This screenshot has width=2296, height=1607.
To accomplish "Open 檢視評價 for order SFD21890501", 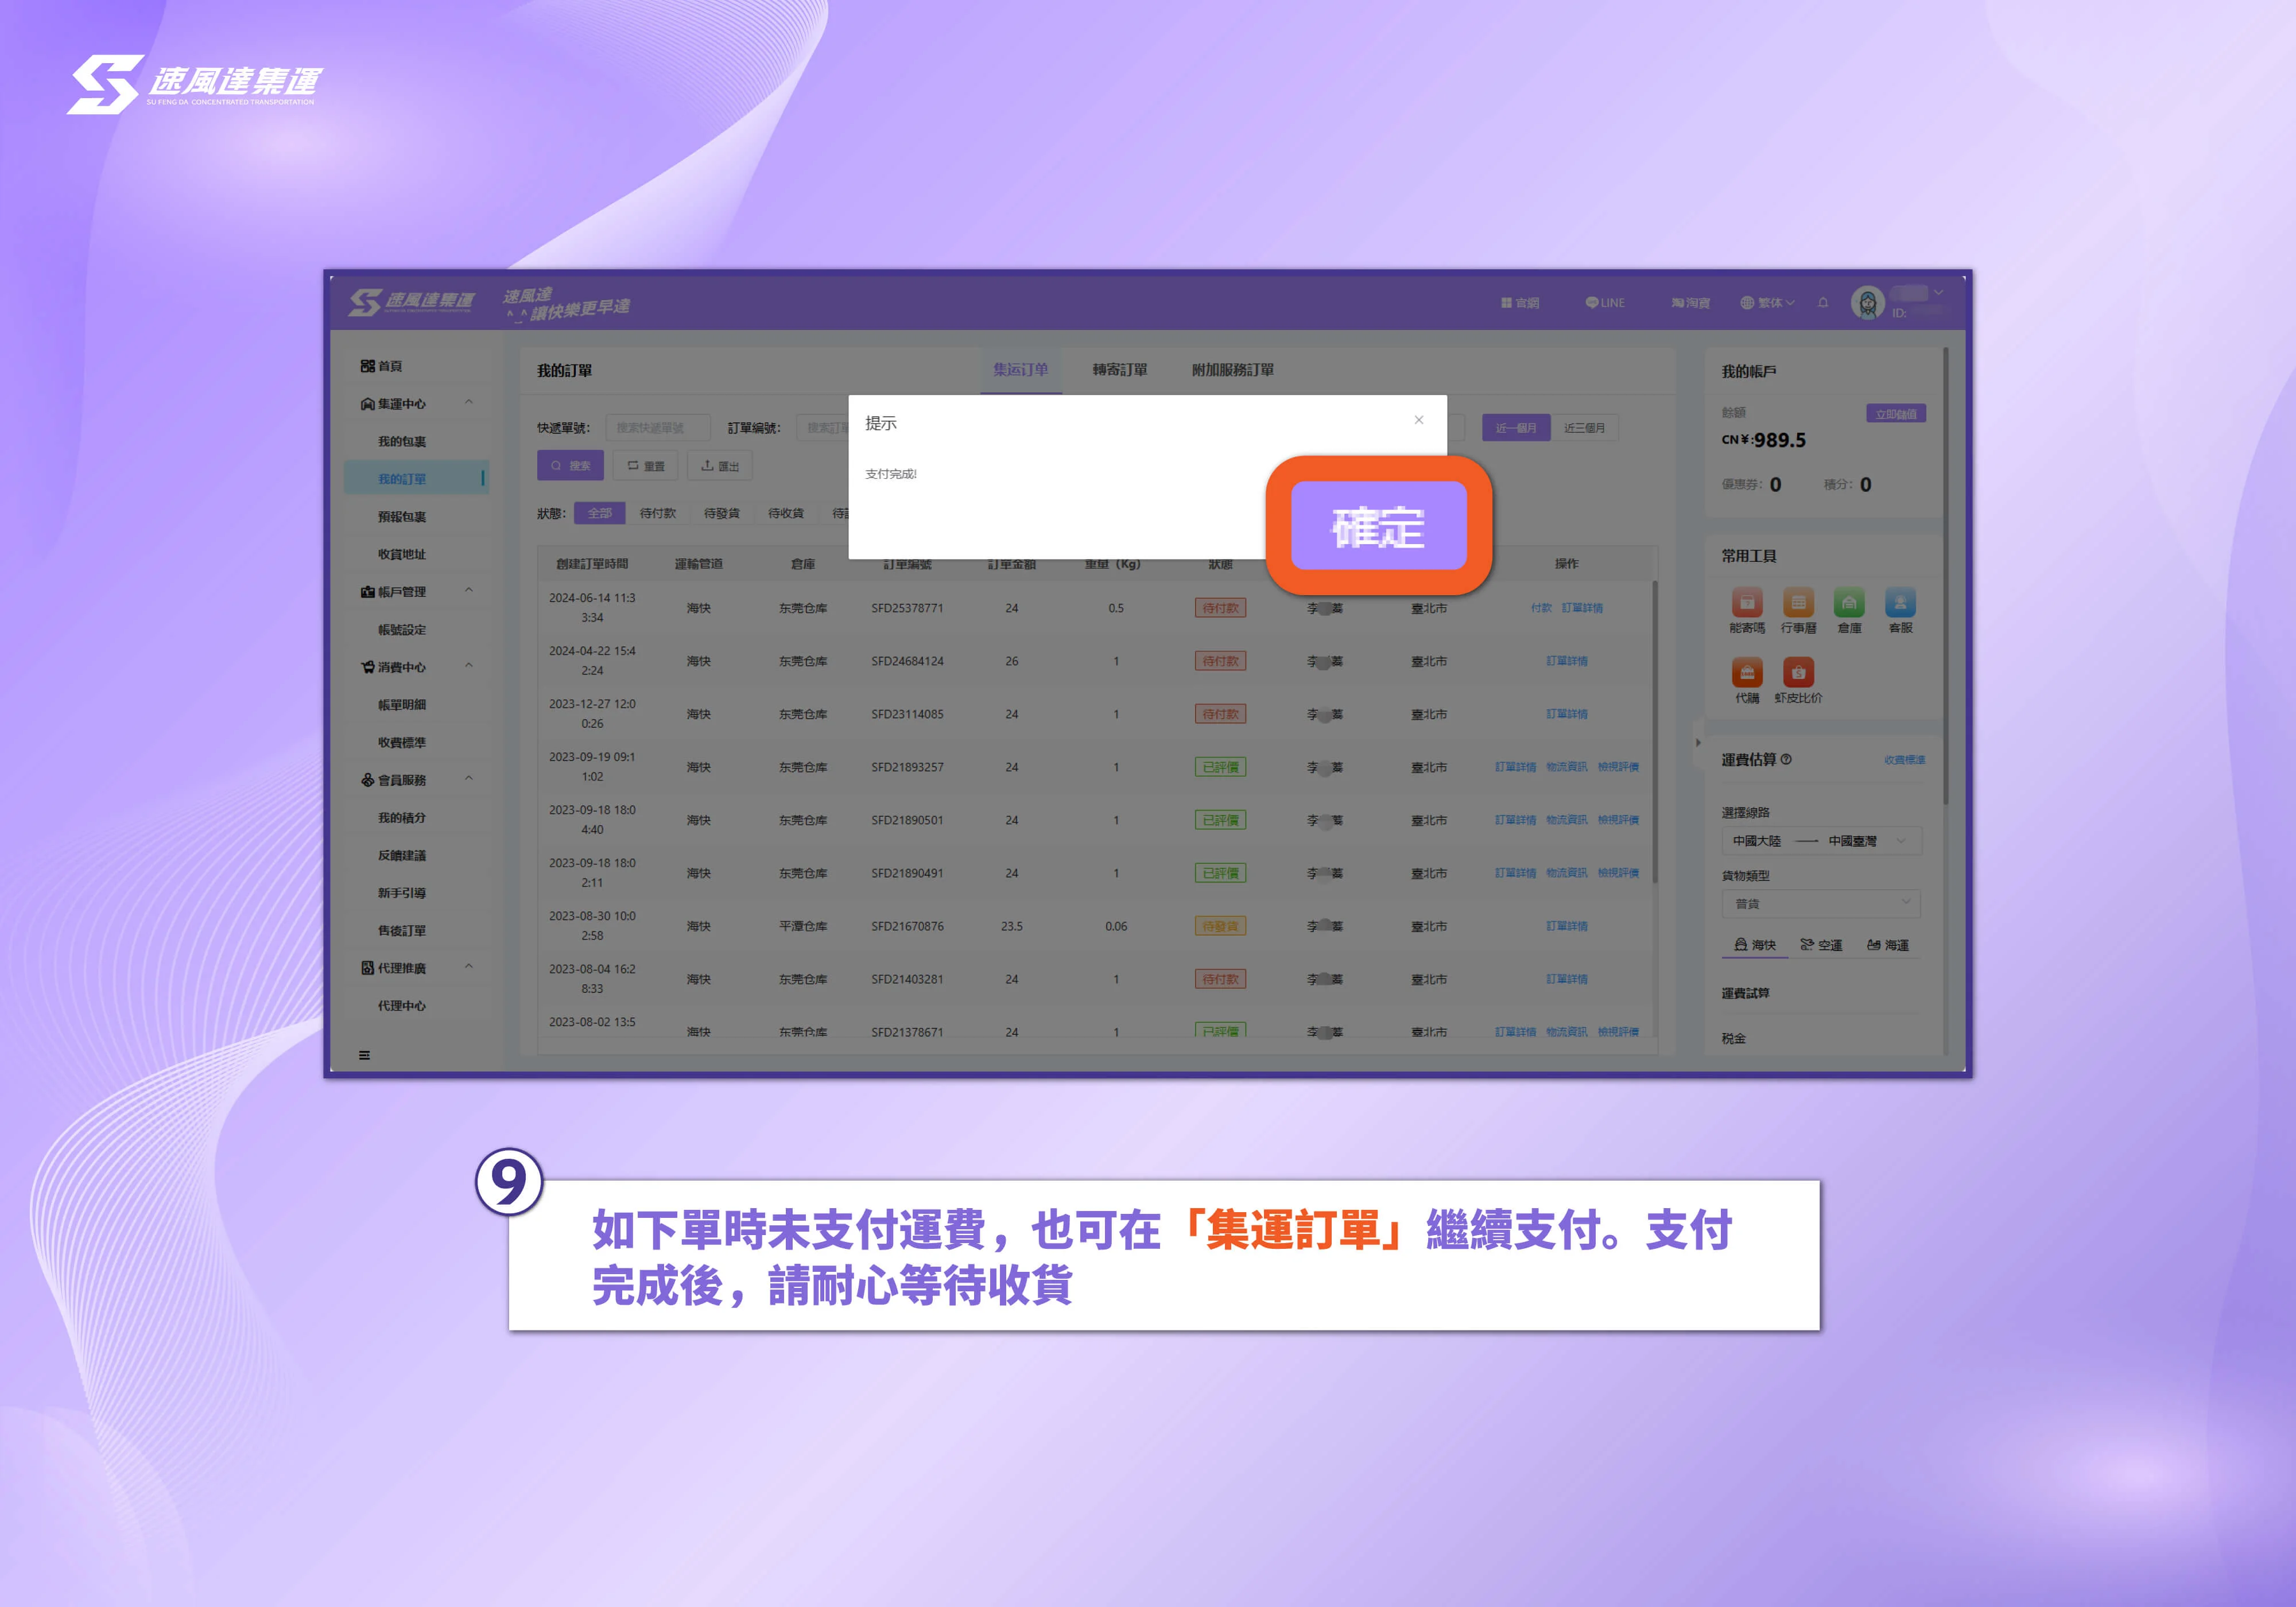I will (x=1618, y=820).
